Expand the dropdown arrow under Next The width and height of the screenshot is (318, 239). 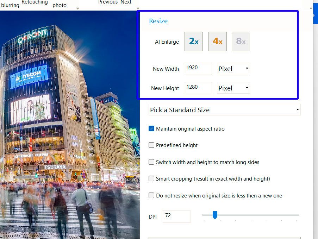pyautogui.click(x=137, y=8)
